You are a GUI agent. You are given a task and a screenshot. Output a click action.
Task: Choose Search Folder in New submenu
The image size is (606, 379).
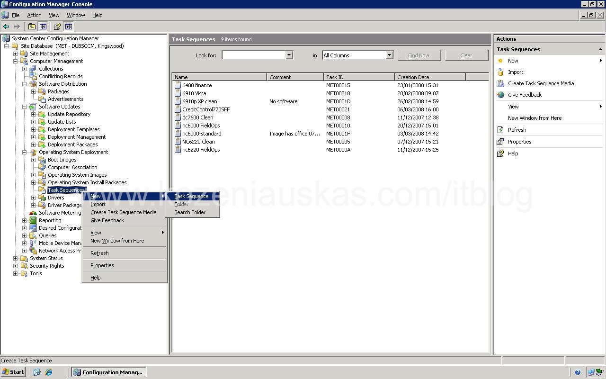click(193, 212)
